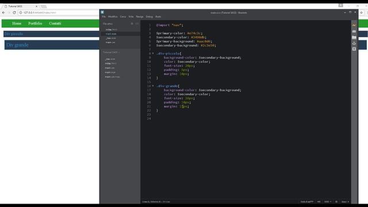Screen dimensions: 368x207
Task: Toggle INS insert mode in status bar
Action: click(x=319, y=202)
